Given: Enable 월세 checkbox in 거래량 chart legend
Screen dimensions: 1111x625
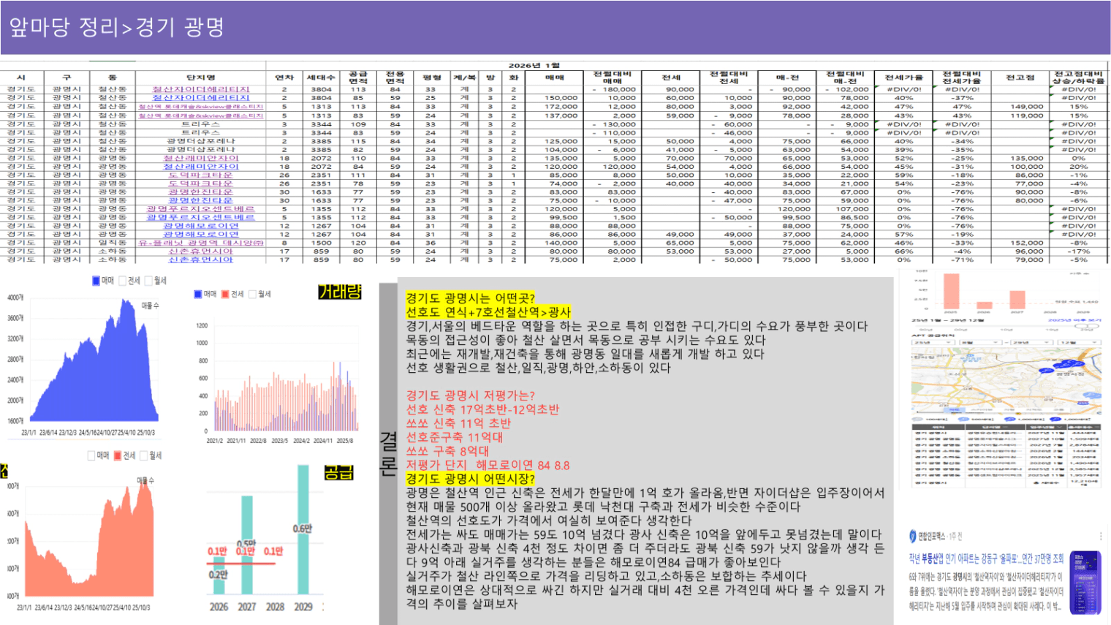Looking at the screenshot, I should point(252,295).
